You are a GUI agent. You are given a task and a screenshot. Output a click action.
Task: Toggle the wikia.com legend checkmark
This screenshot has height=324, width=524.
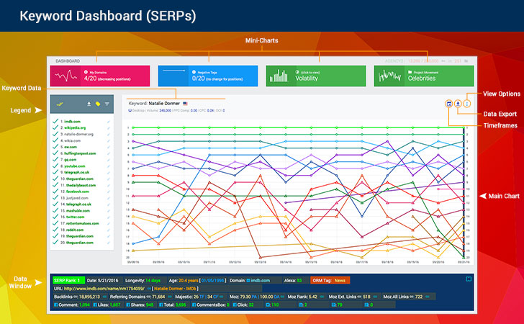55,140
